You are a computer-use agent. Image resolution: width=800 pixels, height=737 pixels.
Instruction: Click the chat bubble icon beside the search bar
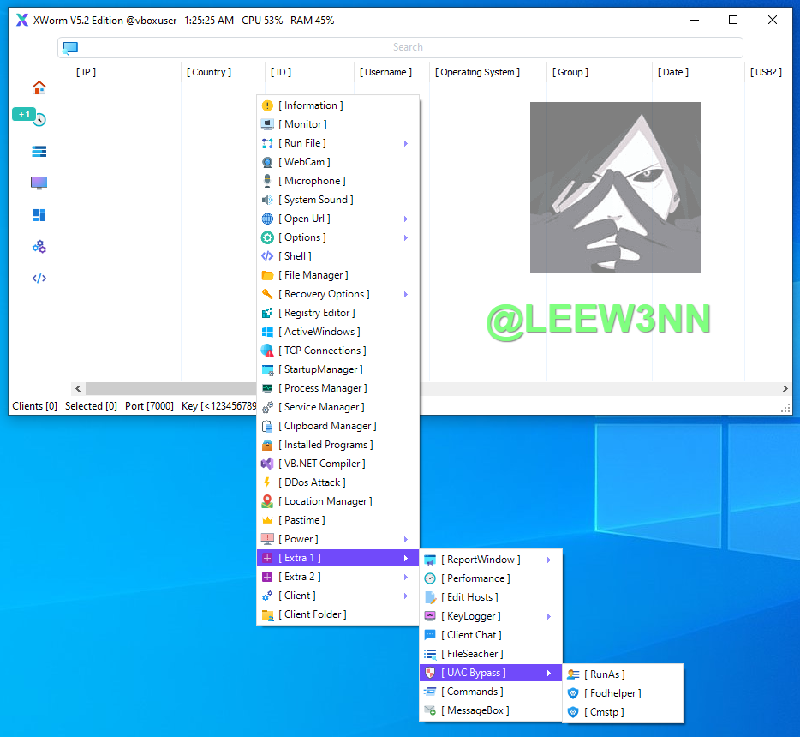tap(70, 48)
